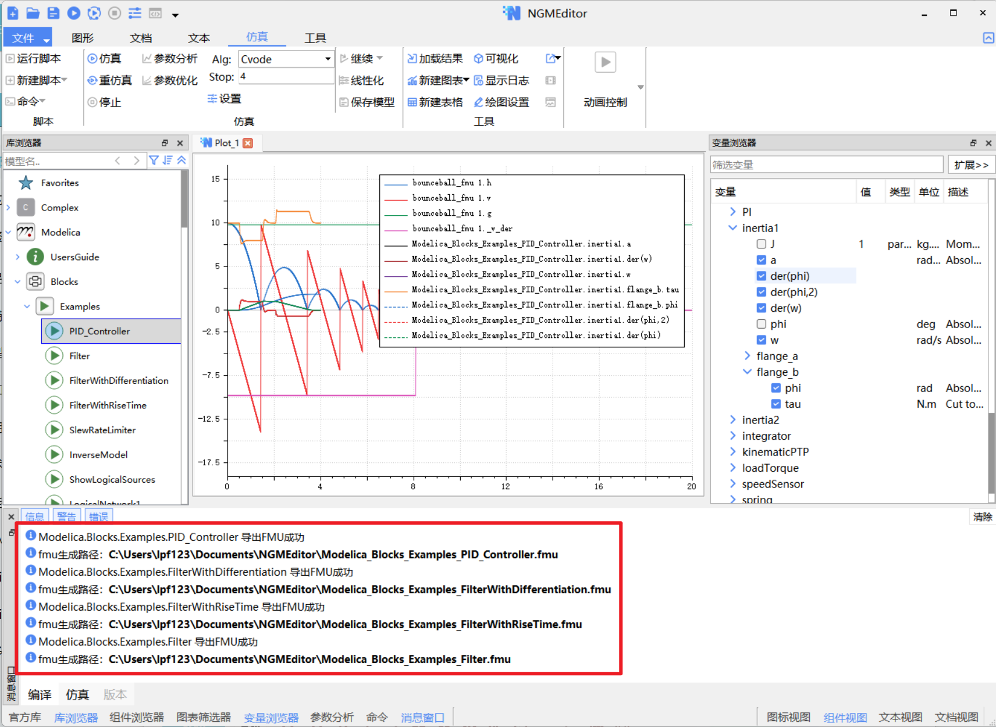
Task: Check the inertia1 phi variable checkbox
Action: tap(761, 324)
